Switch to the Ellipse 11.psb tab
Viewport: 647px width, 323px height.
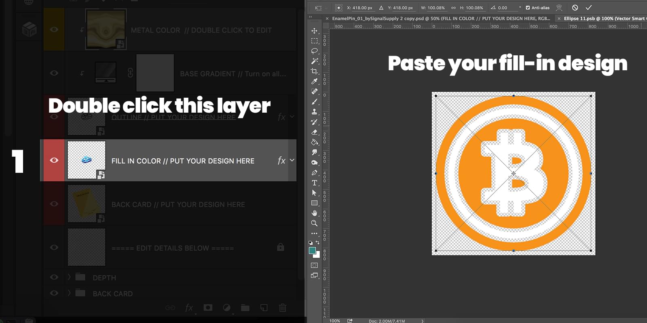point(605,19)
